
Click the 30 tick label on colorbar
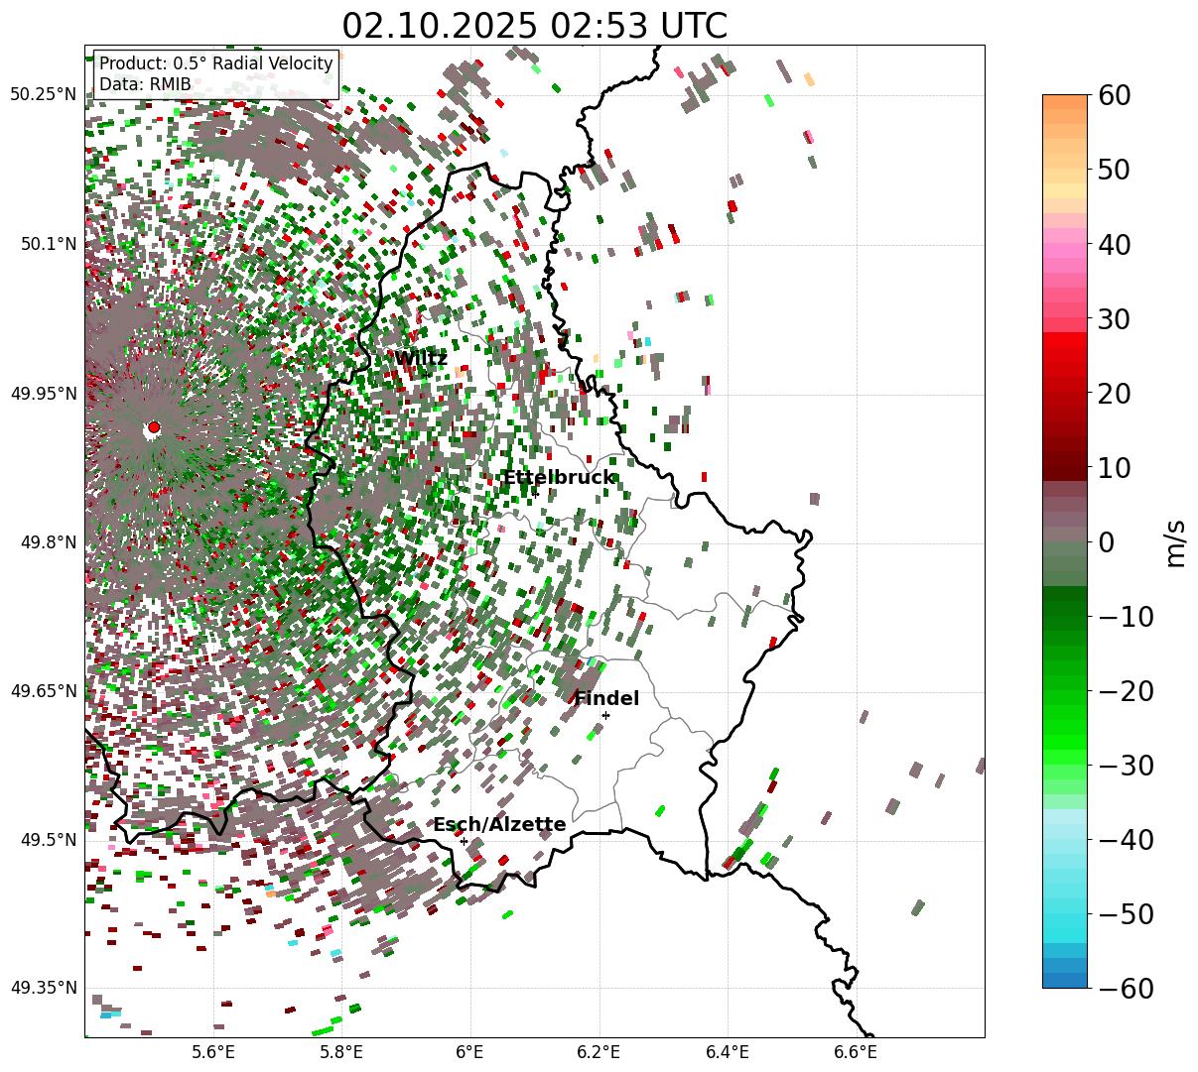click(x=1117, y=318)
